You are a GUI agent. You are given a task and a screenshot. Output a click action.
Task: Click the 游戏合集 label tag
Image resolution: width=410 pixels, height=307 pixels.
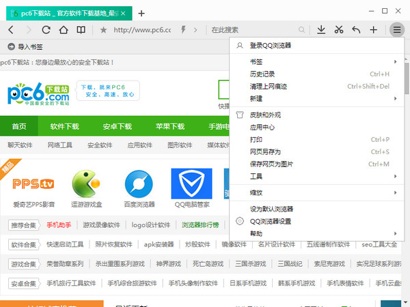[23, 264]
